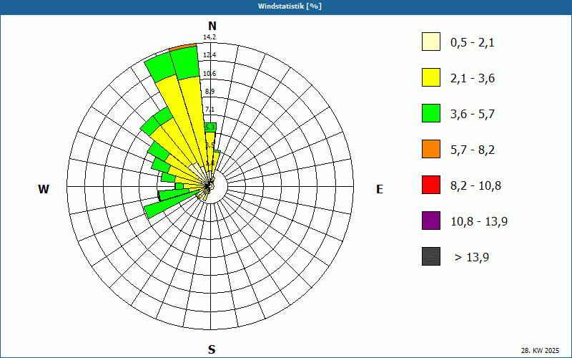Click the '8,2 - 10,8' legend label
The height and width of the screenshot is (358, 572).
475,186
